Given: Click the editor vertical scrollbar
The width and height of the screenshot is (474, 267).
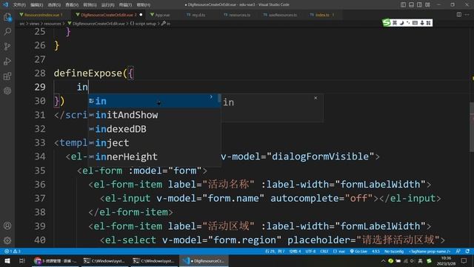Looking at the screenshot, I should pyautogui.click(x=472, y=127).
